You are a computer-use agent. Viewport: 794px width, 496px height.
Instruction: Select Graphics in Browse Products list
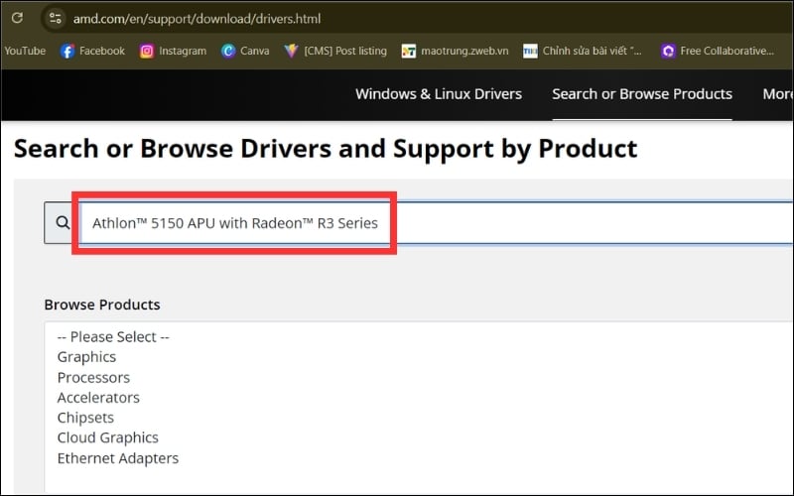(x=86, y=357)
